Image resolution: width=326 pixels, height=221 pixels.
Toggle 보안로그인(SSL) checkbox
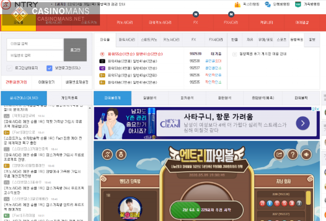pyautogui.click(x=49, y=68)
